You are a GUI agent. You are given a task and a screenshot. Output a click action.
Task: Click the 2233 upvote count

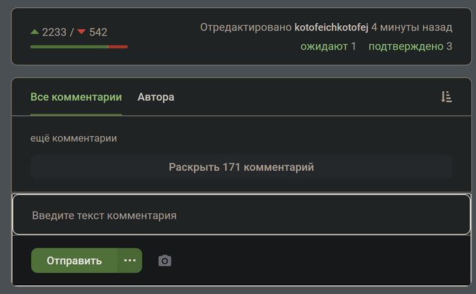[x=55, y=32]
